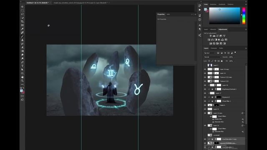Hide the Layer 37 layer
This screenshot has height=150, width=267.
[205, 93]
